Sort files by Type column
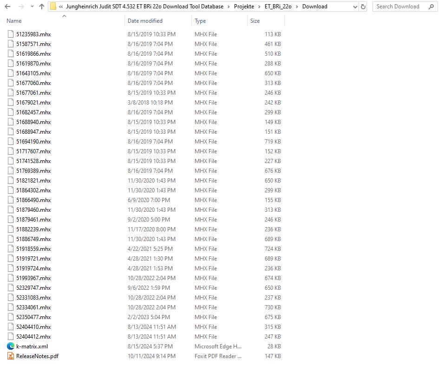Viewport: 444px width, 366px height. [x=200, y=21]
